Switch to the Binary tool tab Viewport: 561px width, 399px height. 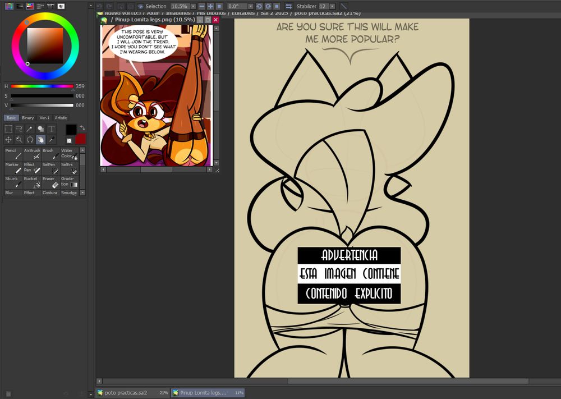(27, 118)
